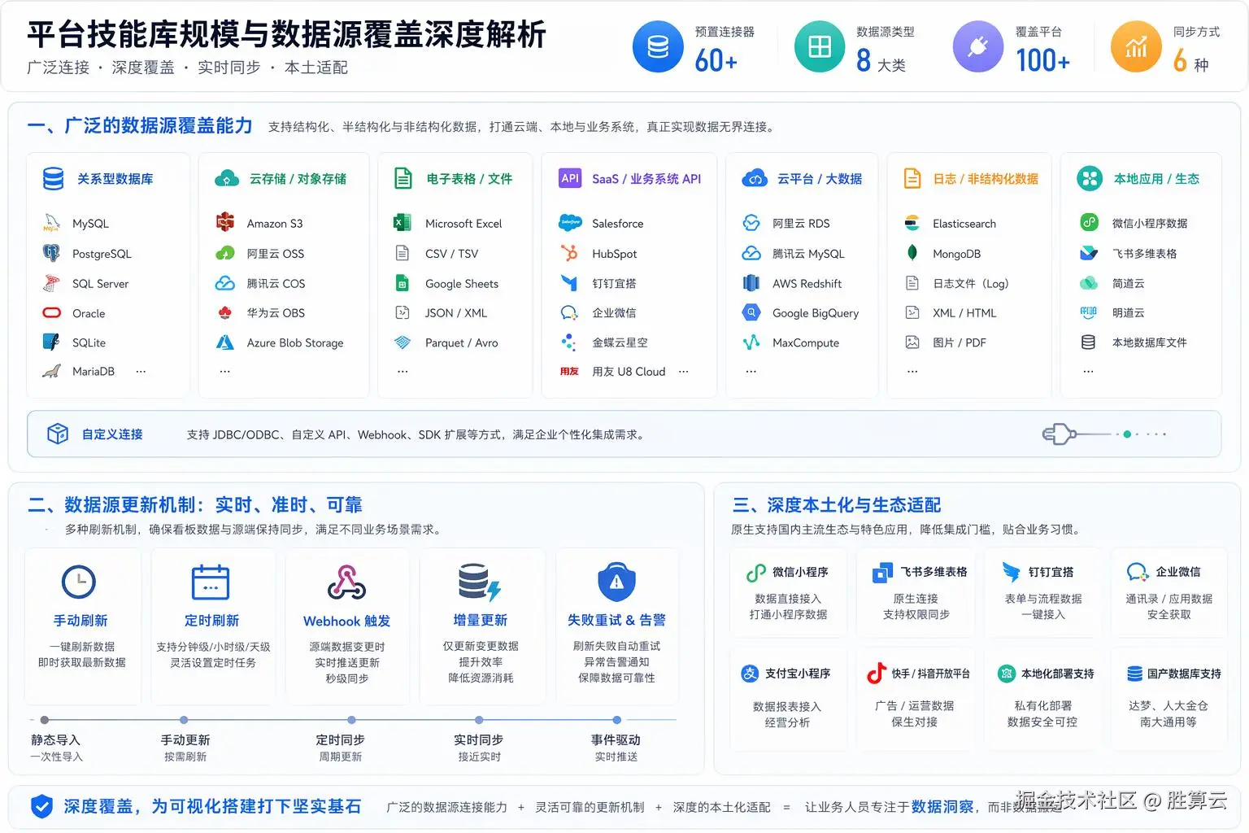Click the Microsoft Excel icon
This screenshot has height=833, width=1249.
(x=402, y=223)
